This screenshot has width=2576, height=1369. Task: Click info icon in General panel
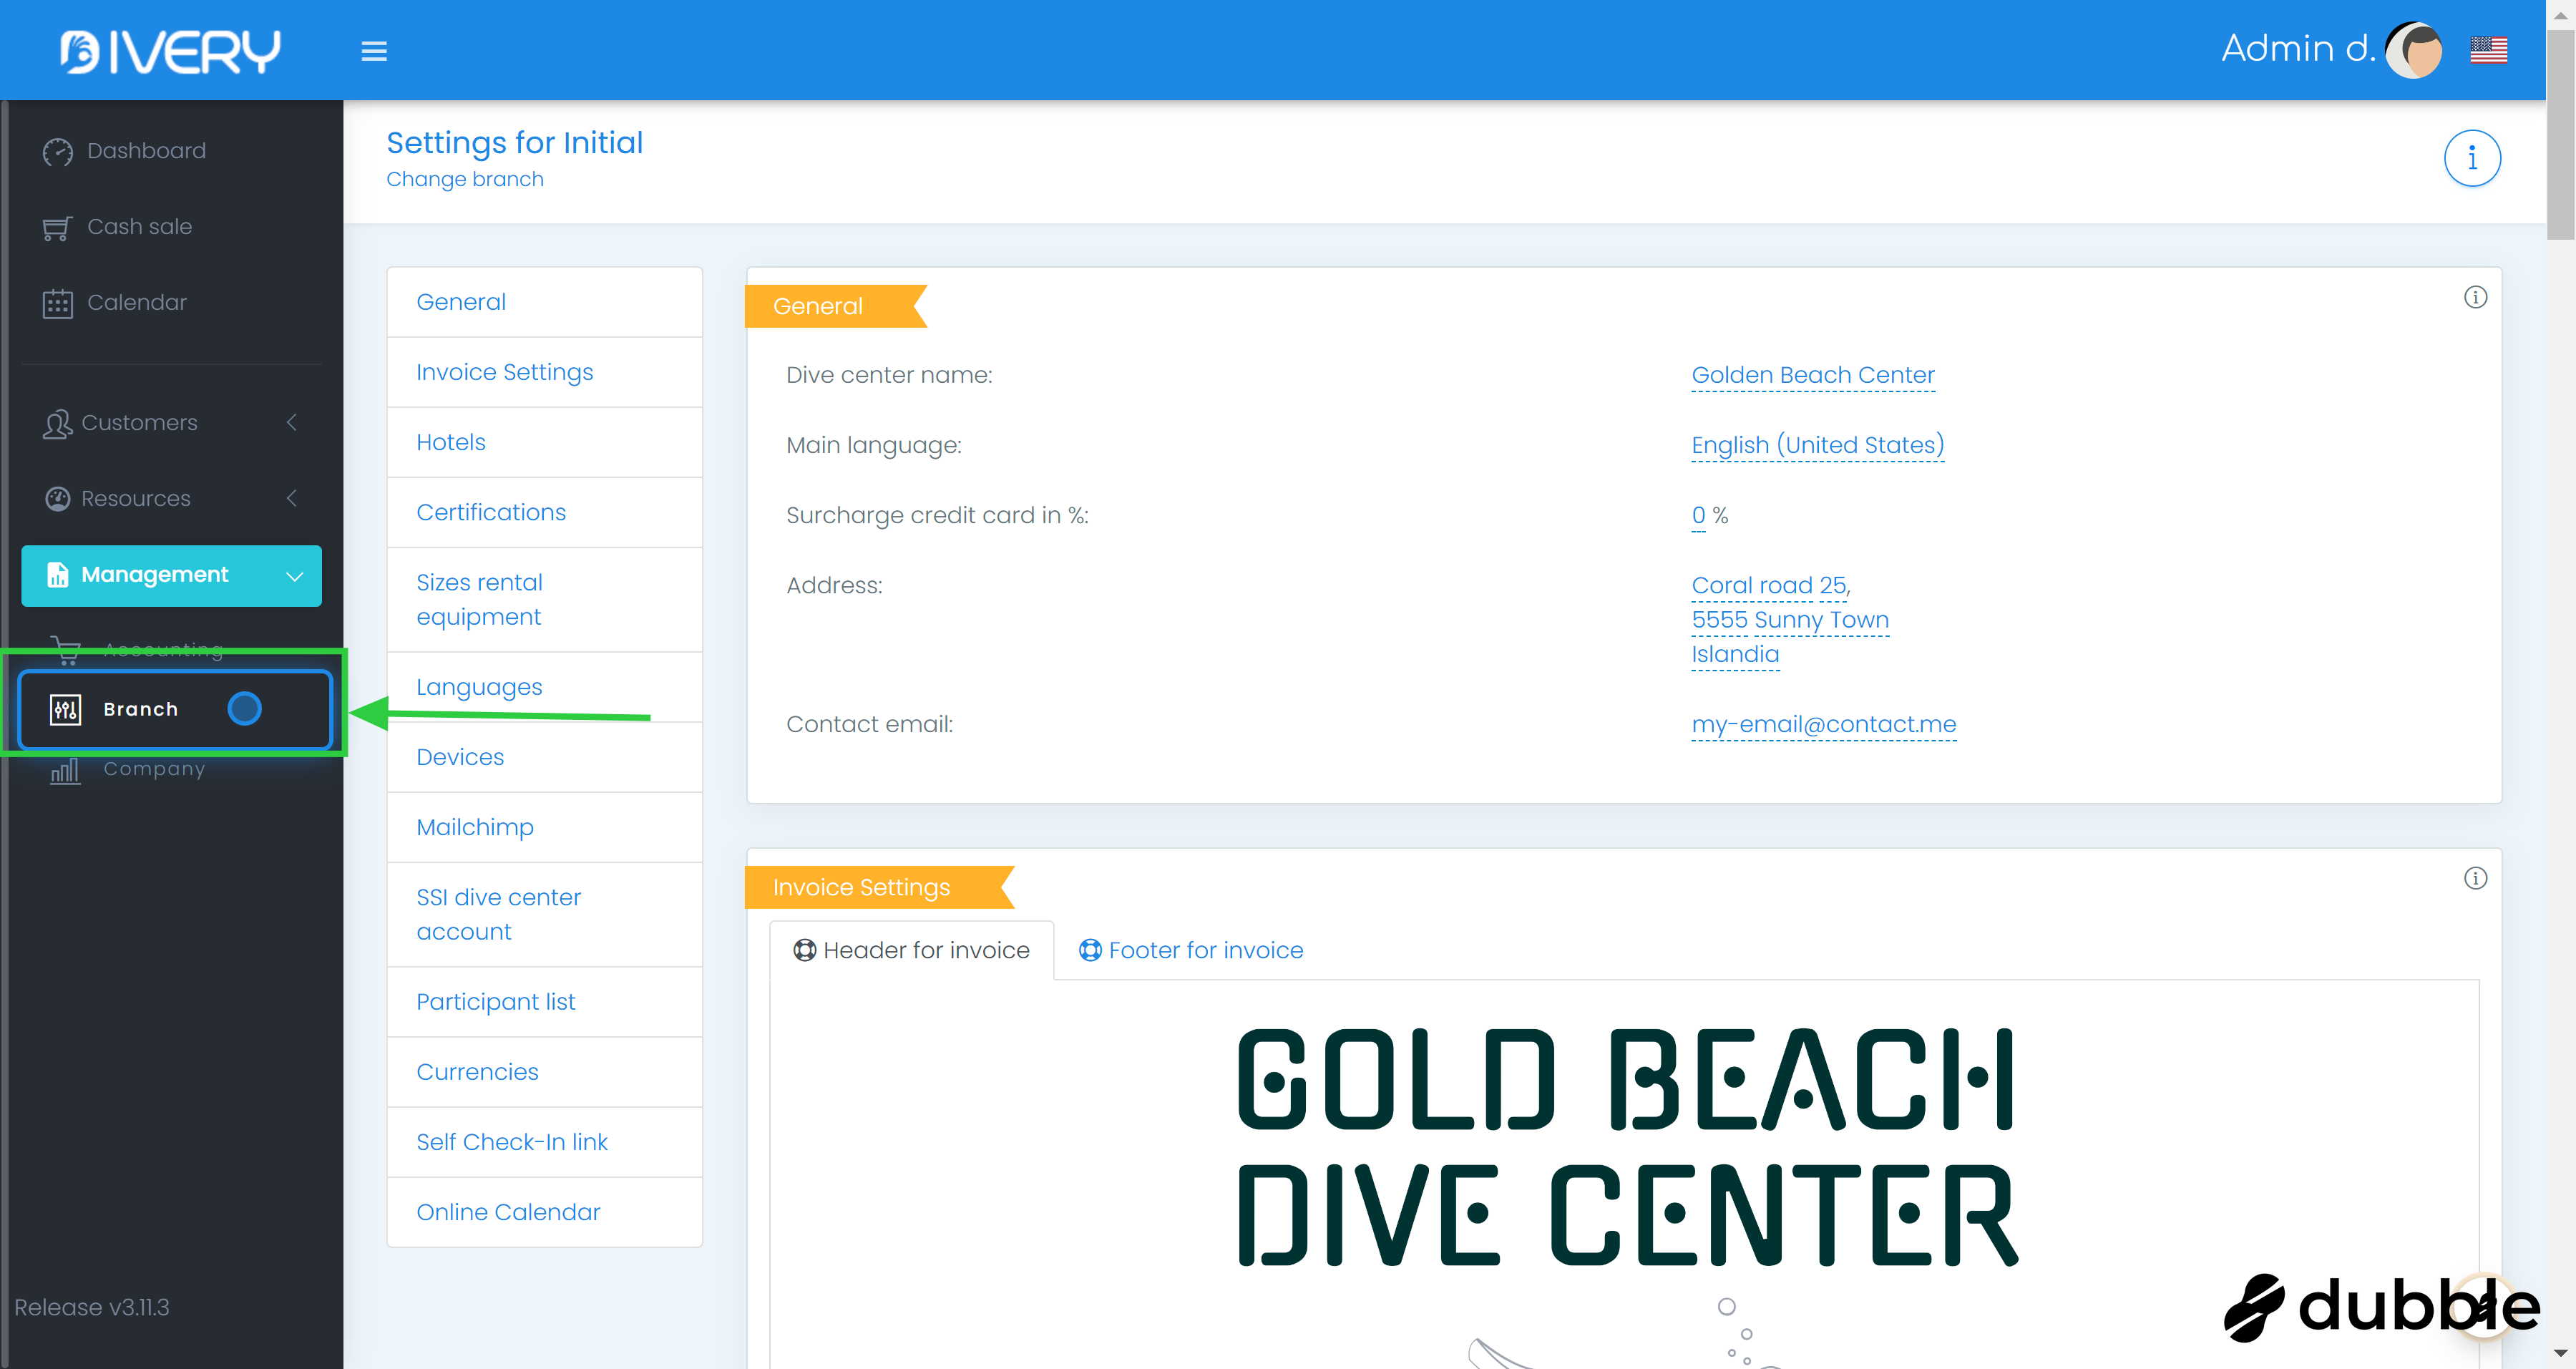[x=2475, y=297]
